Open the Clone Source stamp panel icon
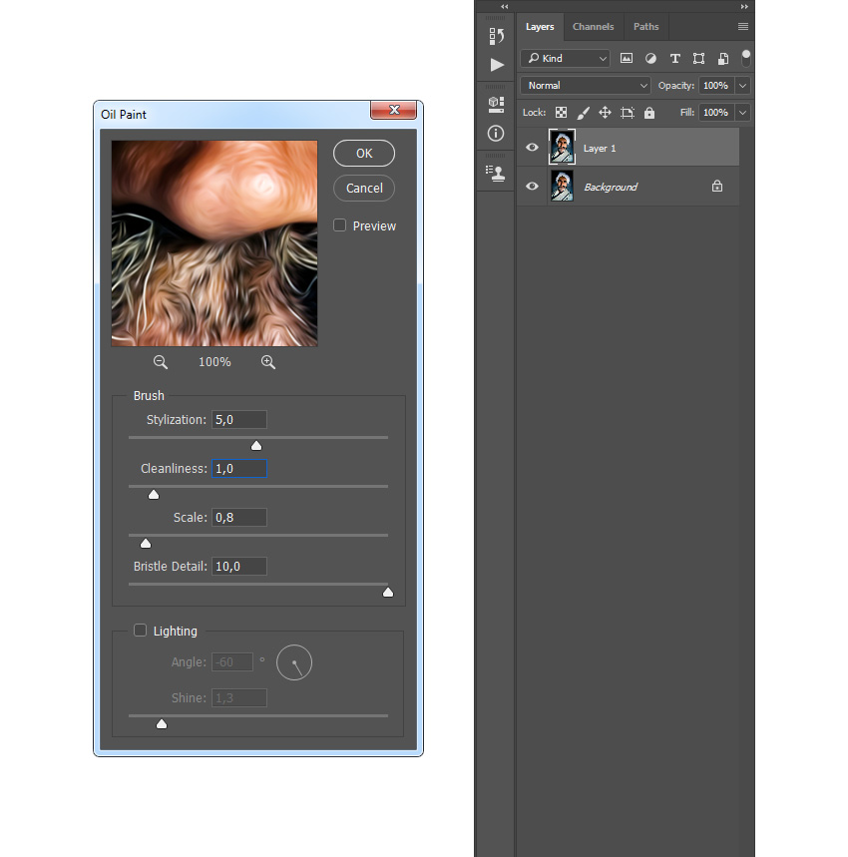The width and height of the screenshot is (848, 857). (x=496, y=172)
